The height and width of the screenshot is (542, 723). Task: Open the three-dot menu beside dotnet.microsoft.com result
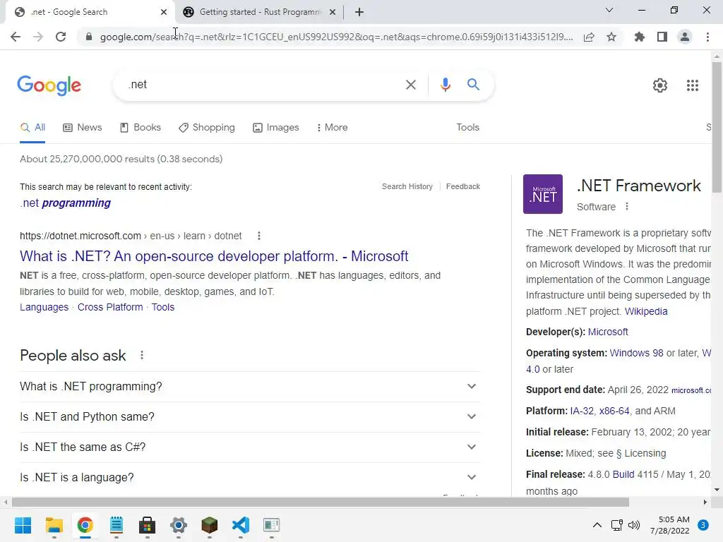pos(259,236)
